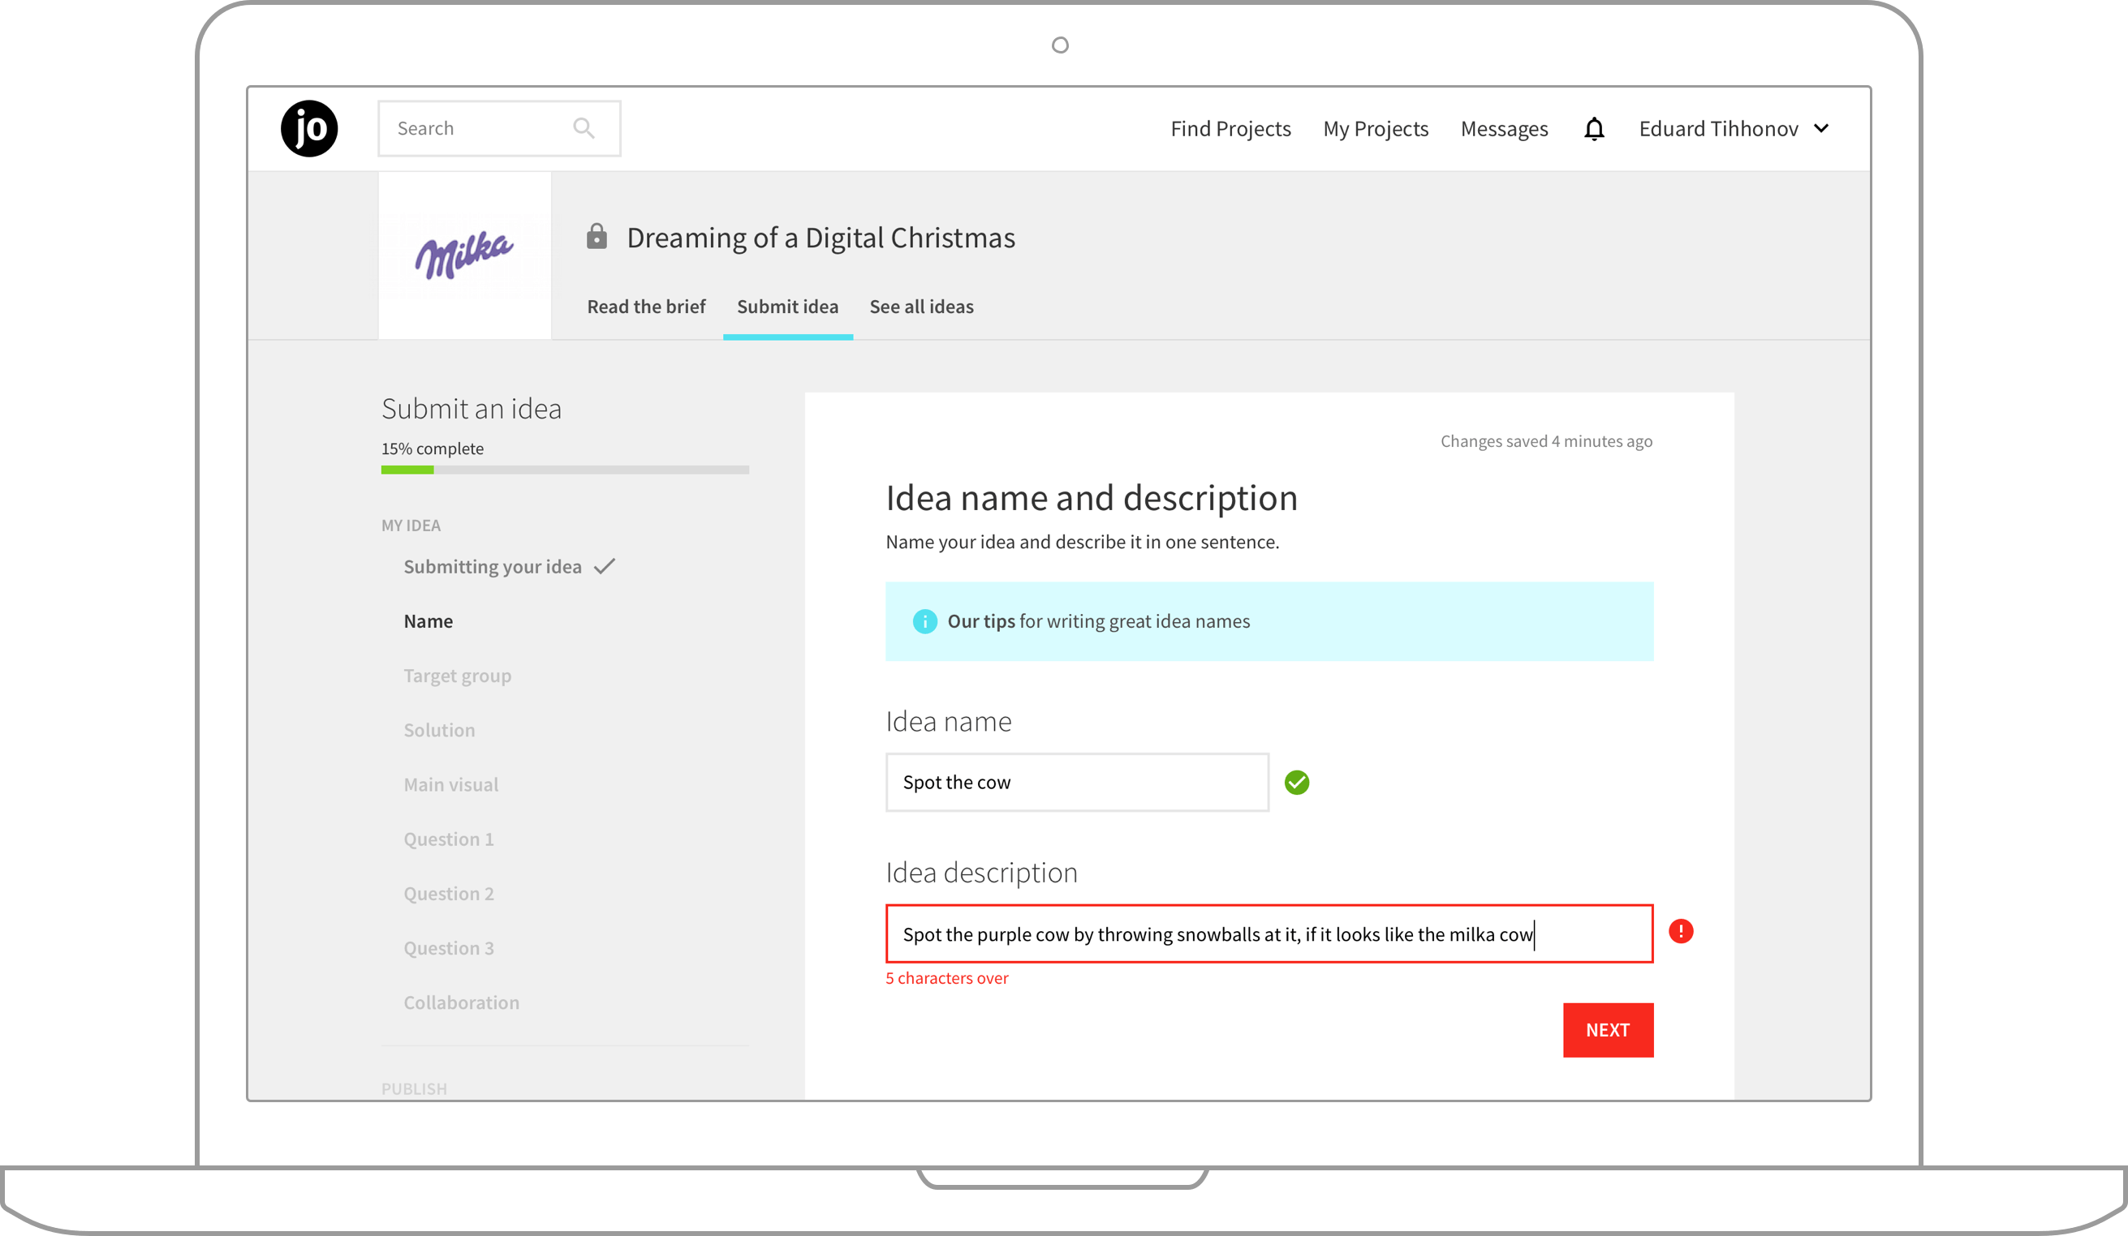This screenshot has width=2128, height=1236.
Task: Select Target group step in sidebar
Action: pyautogui.click(x=457, y=676)
